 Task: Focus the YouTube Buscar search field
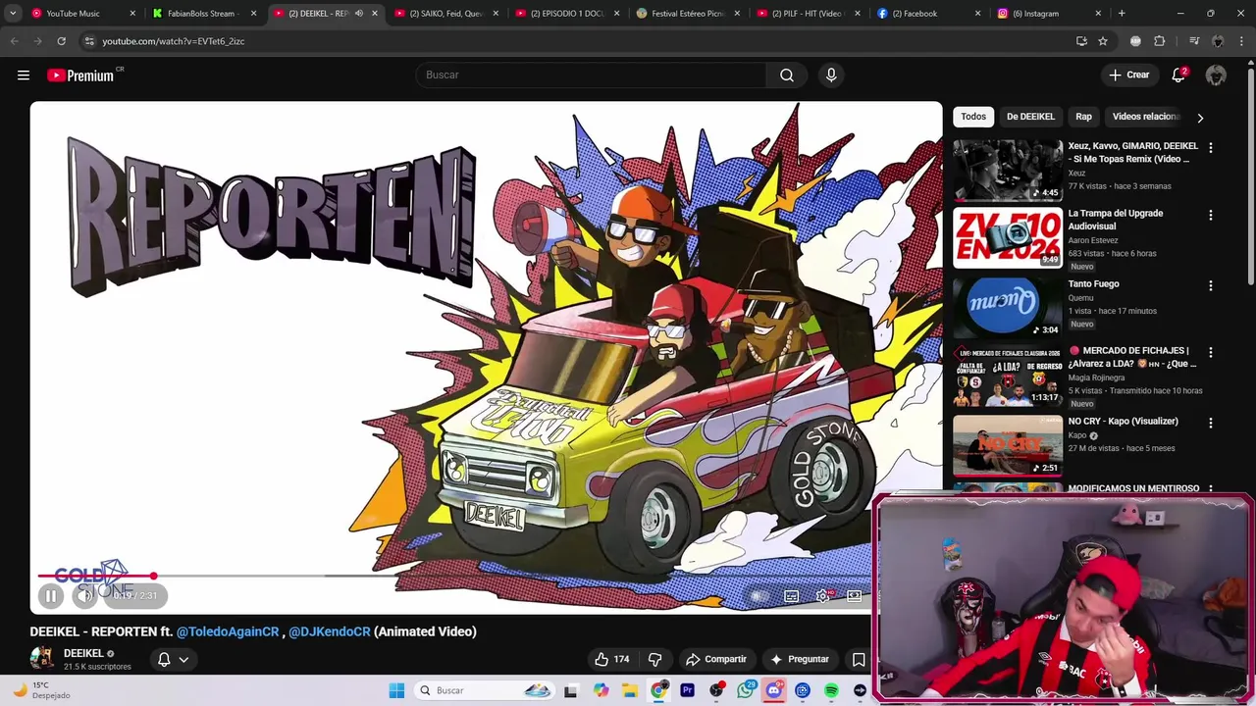click(x=592, y=76)
